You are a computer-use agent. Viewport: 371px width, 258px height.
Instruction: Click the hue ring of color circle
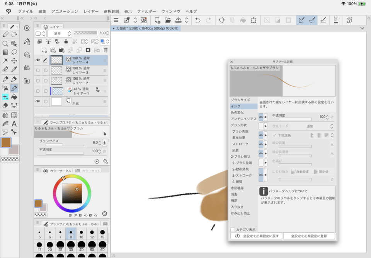tap(72, 176)
